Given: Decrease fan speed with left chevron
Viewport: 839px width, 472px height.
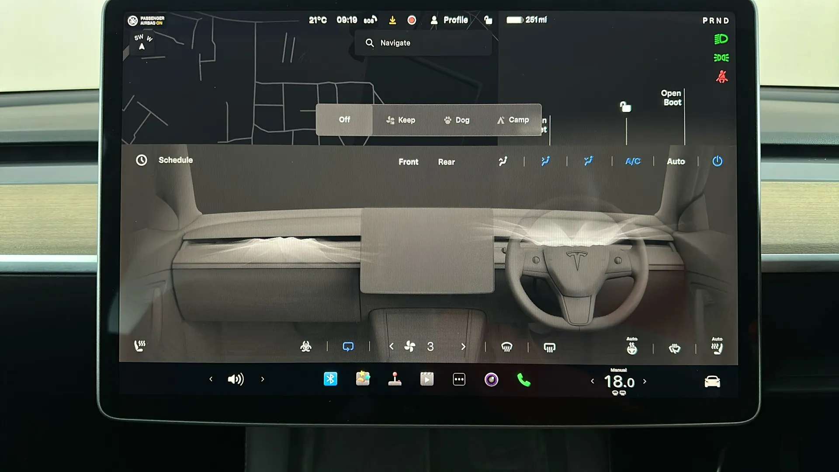Looking at the screenshot, I should (391, 347).
